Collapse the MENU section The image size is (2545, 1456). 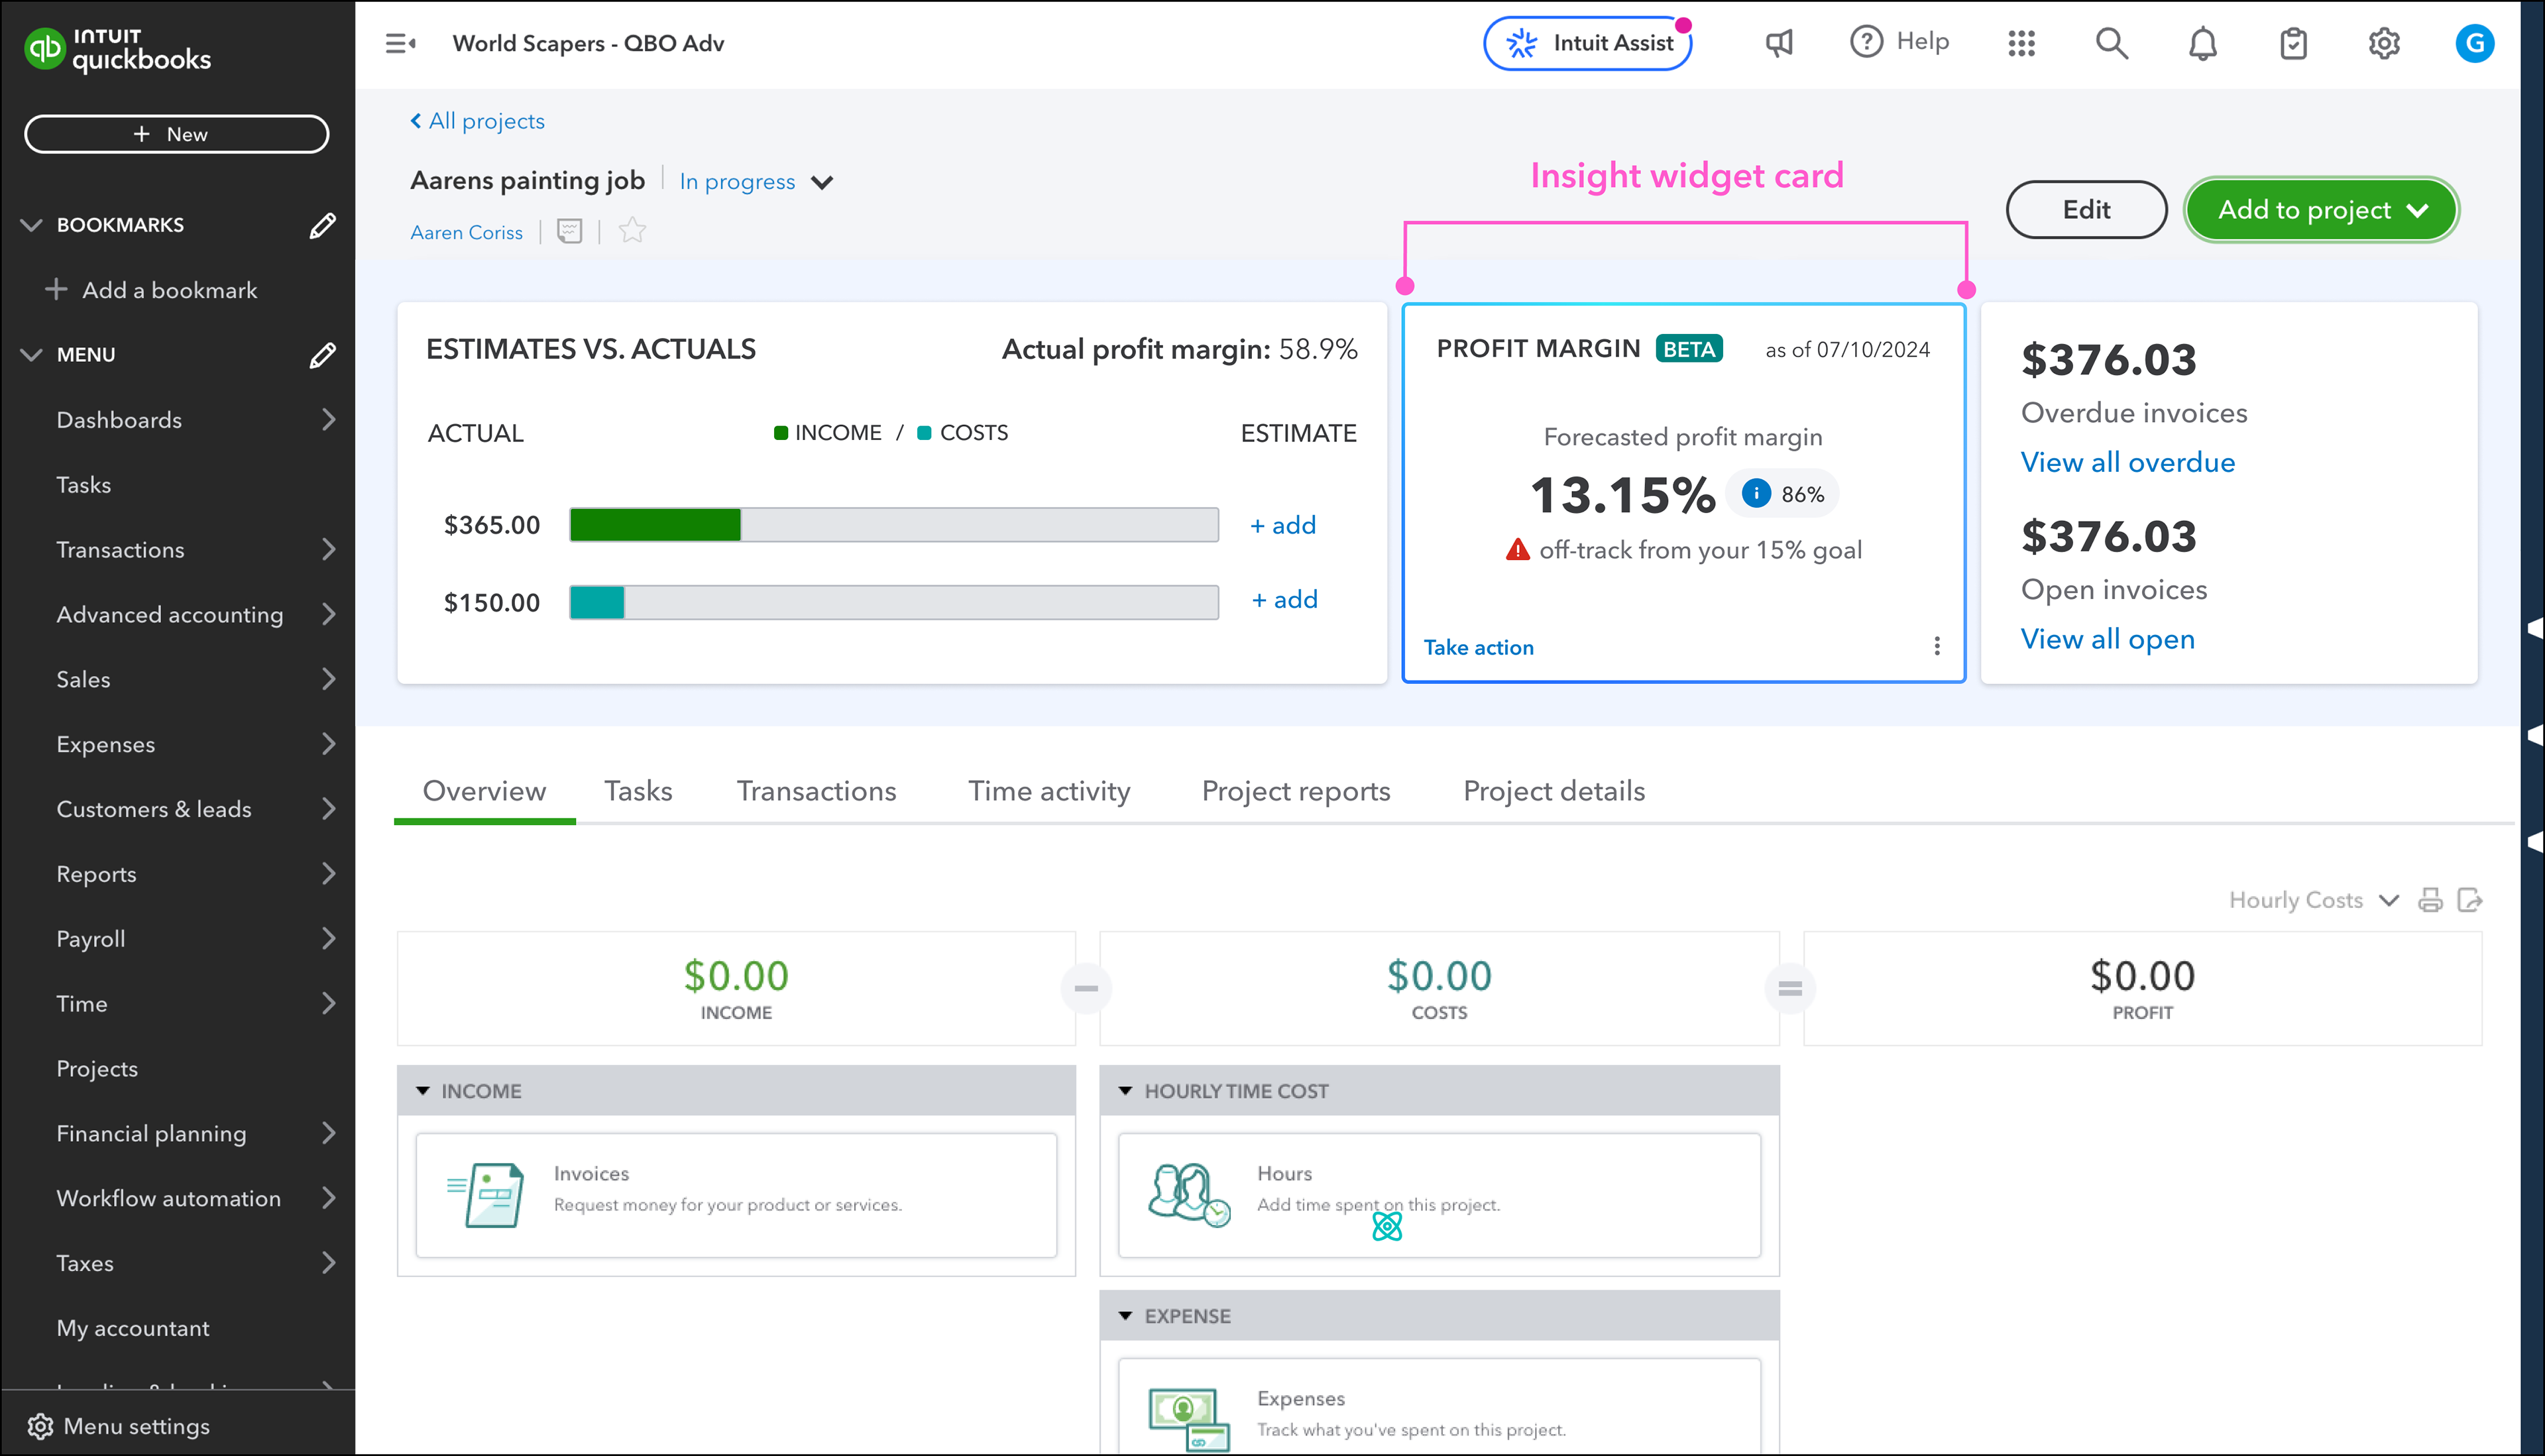[31, 355]
